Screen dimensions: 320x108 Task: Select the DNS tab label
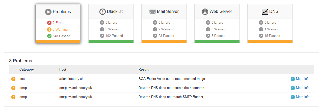coord(274,12)
